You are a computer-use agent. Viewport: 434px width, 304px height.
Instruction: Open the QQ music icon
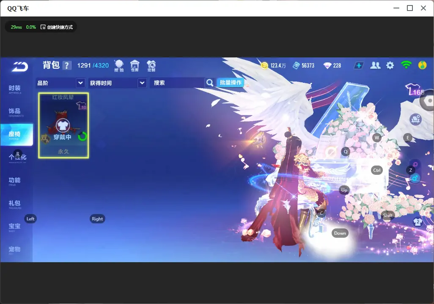pos(423,65)
